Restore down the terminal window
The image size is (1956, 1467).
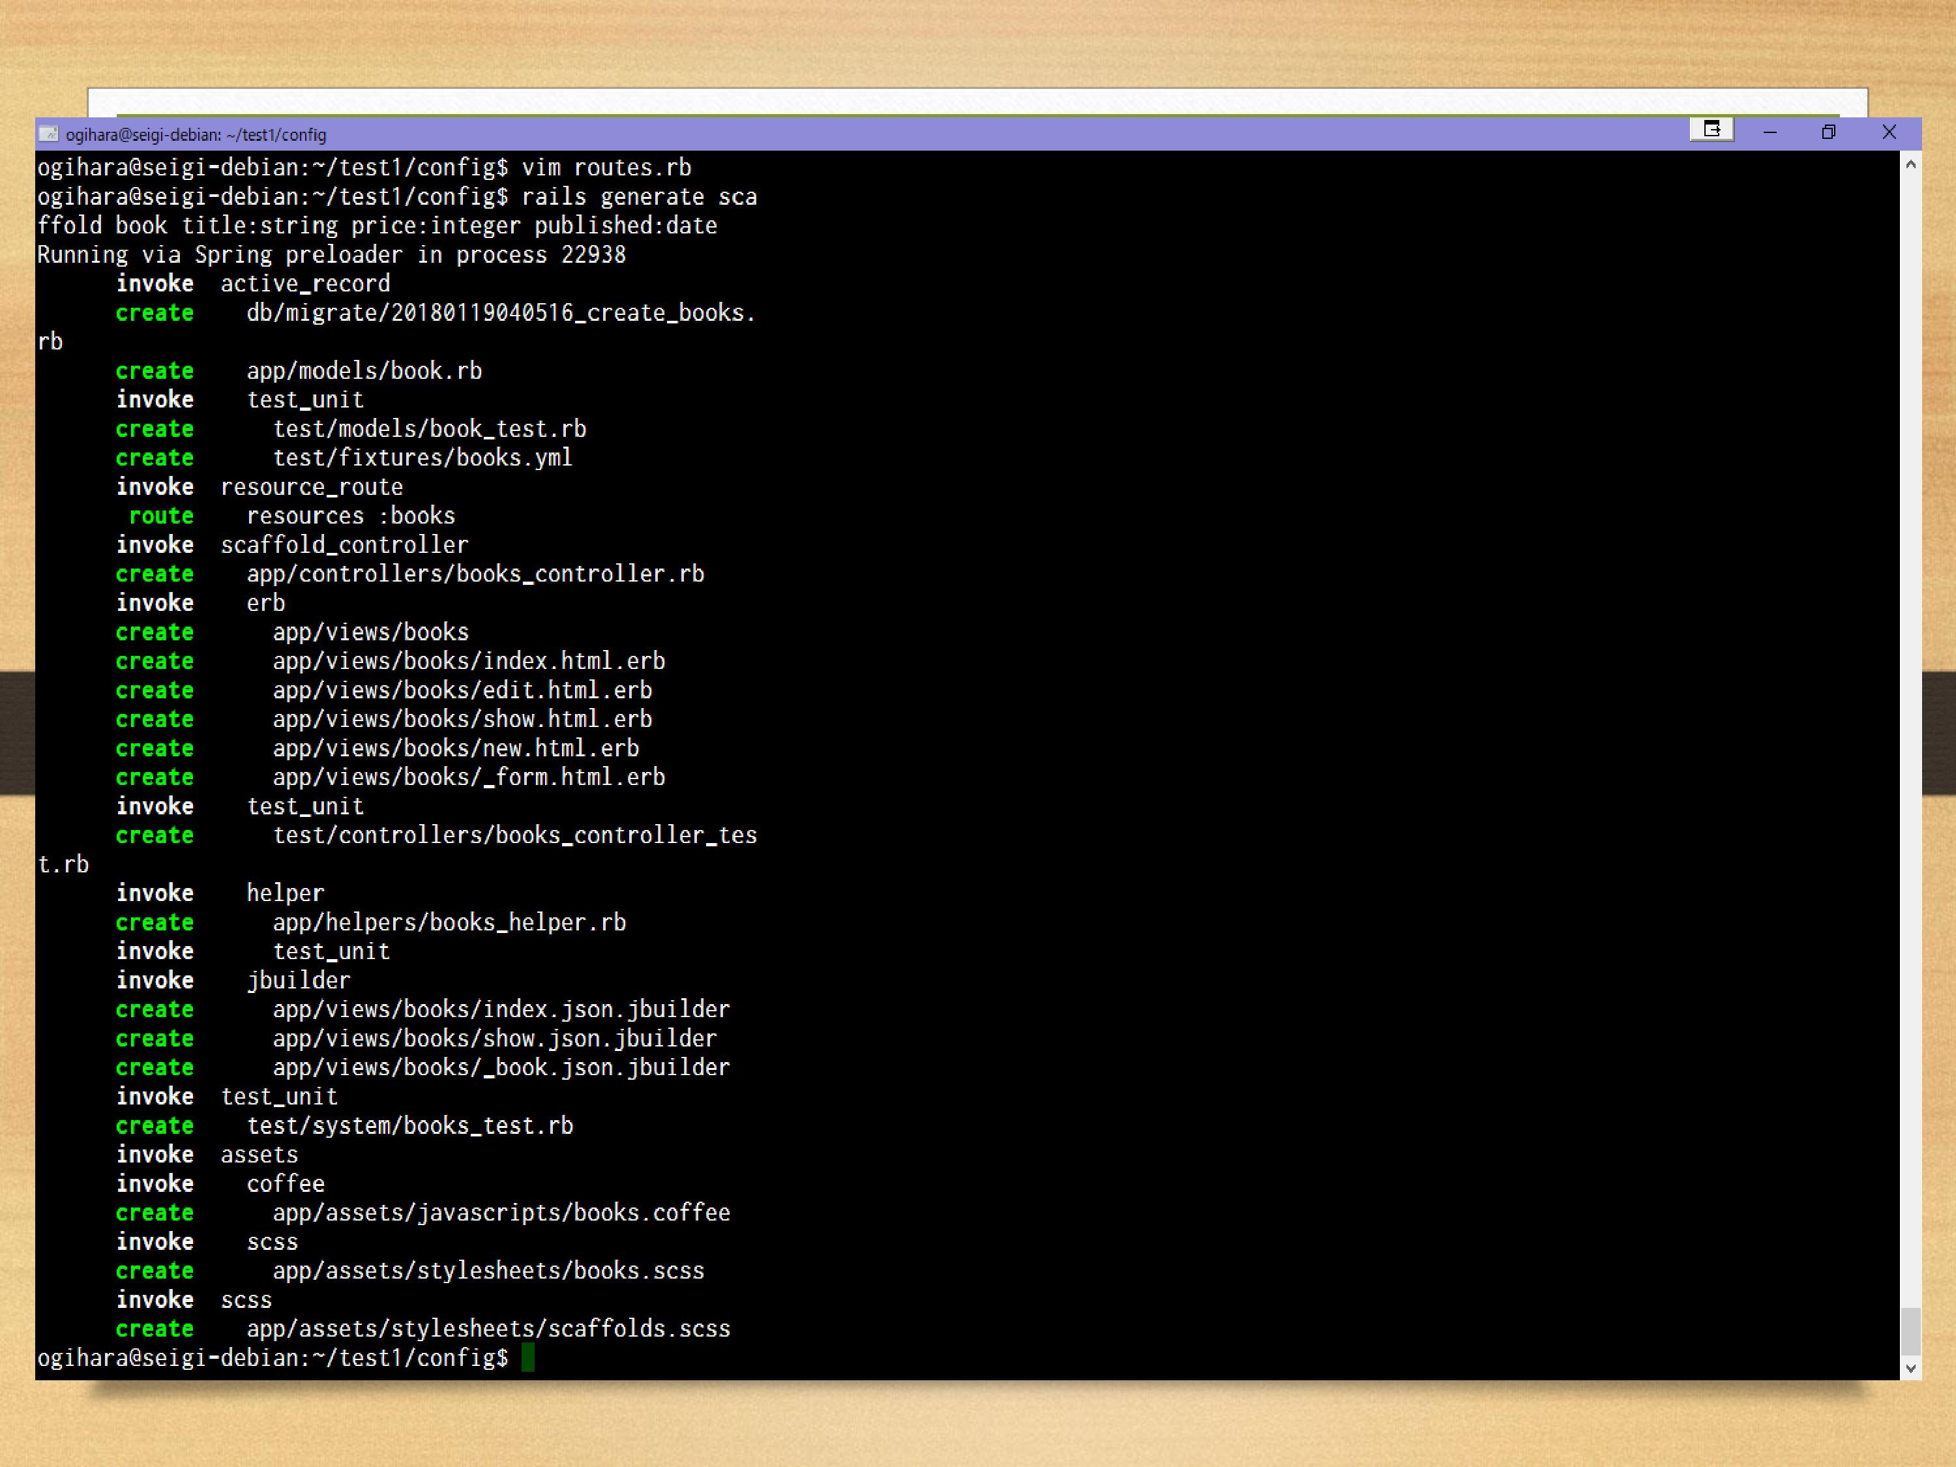(1829, 132)
